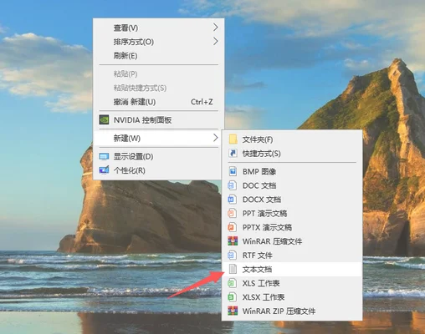The width and height of the screenshot is (425, 334).
Task: Create a new XLSX 工作表
Action: [292, 297]
